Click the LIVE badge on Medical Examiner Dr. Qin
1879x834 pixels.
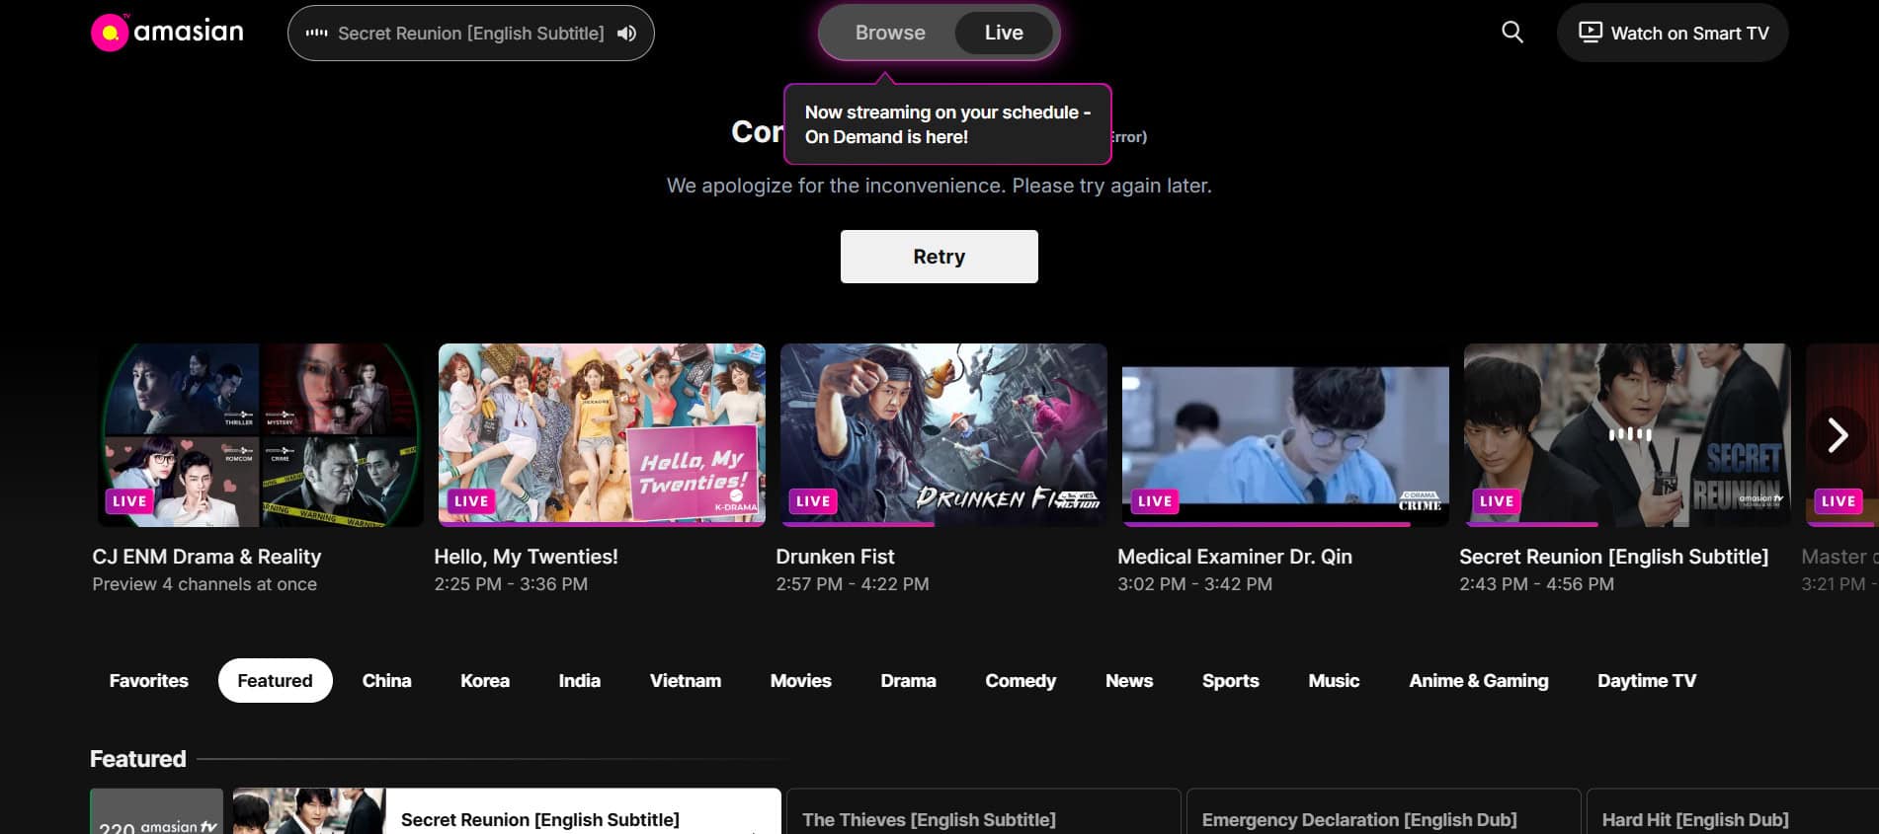(1155, 501)
